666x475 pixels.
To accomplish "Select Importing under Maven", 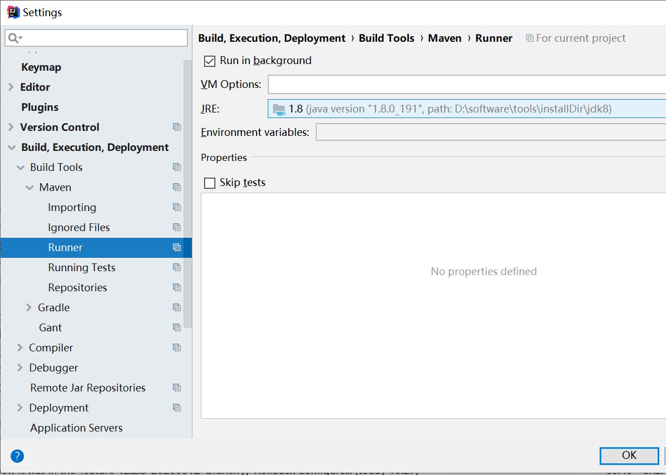I will pyautogui.click(x=72, y=207).
